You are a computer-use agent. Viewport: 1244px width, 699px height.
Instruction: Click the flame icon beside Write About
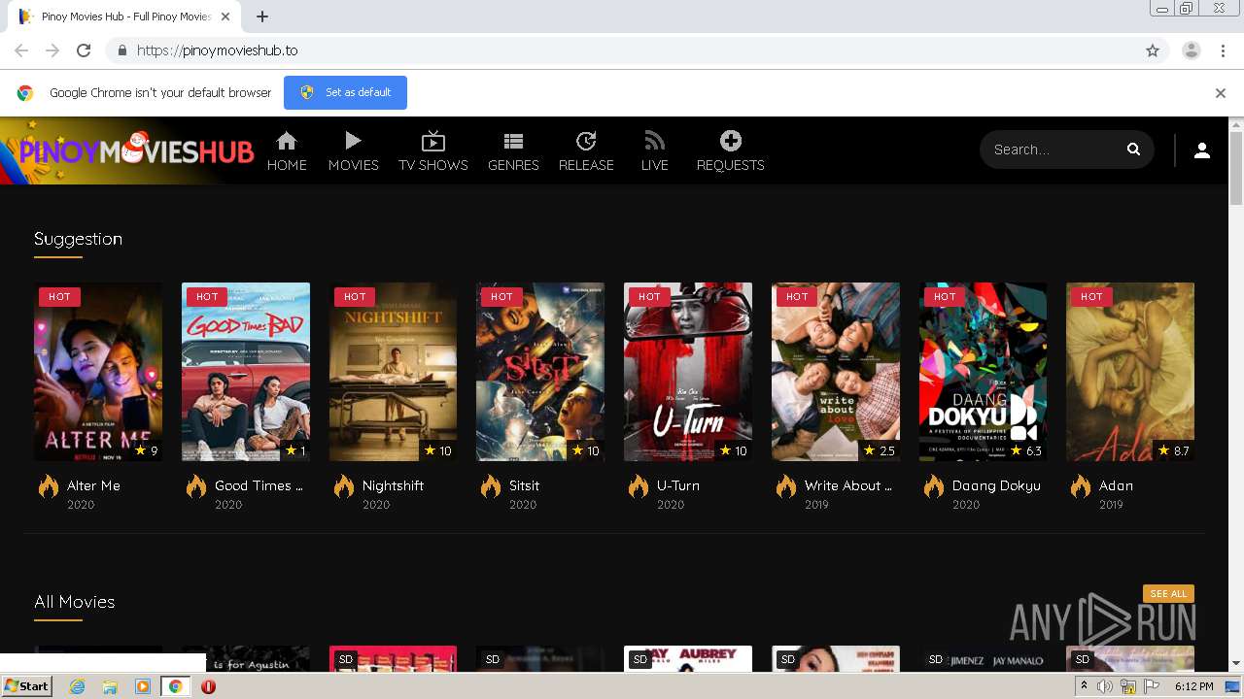pos(786,486)
